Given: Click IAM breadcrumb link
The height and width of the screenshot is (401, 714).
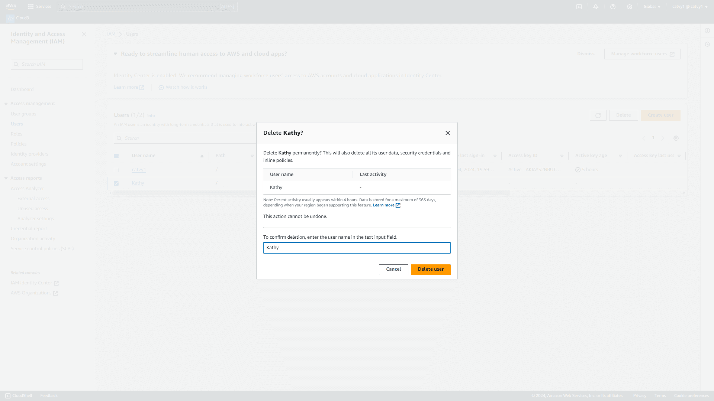Looking at the screenshot, I should click(x=111, y=34).
